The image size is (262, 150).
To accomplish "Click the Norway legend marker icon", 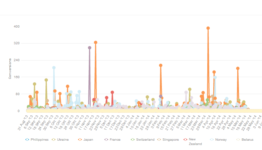I will pos(212,140).
